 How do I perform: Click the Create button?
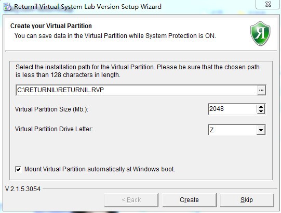(x=189, y=200)
